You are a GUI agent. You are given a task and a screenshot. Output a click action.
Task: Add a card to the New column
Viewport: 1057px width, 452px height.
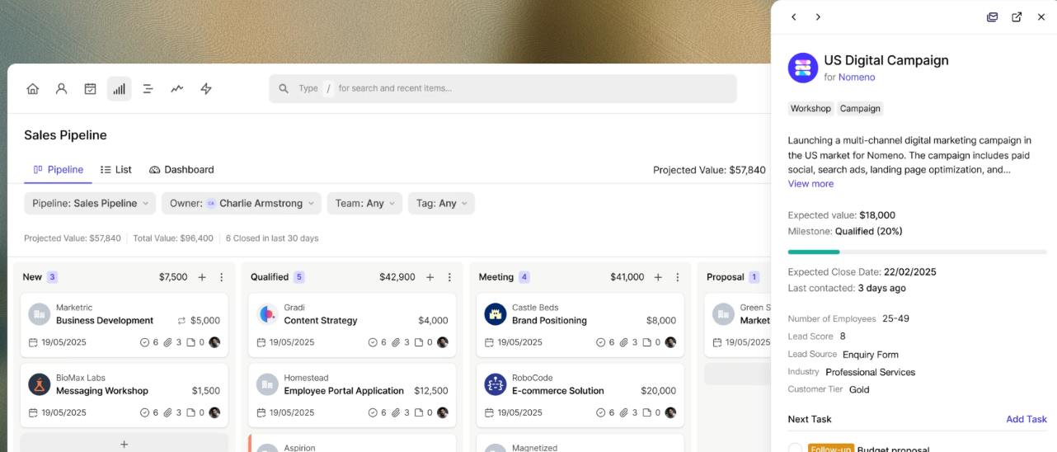202,277
